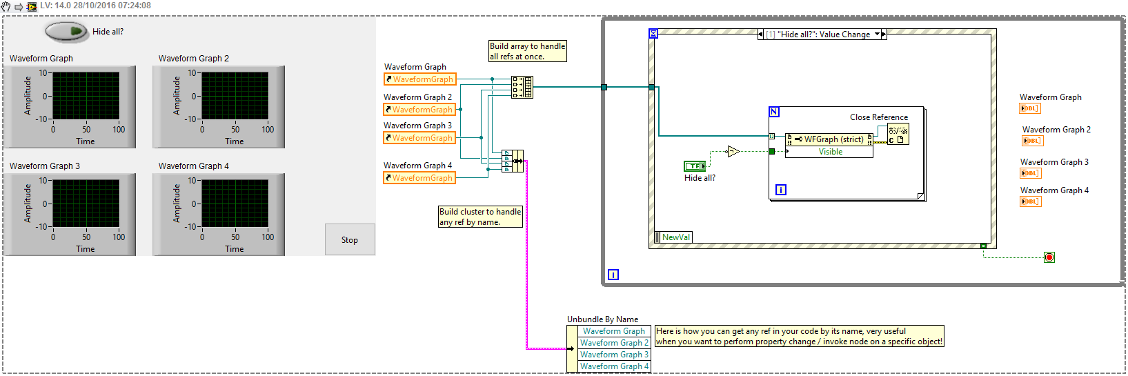Image resolution: width=1128 pixels, height=376 pixels.
Task: Select Waveform Graph 4 reference node
Action: [419, 178]
